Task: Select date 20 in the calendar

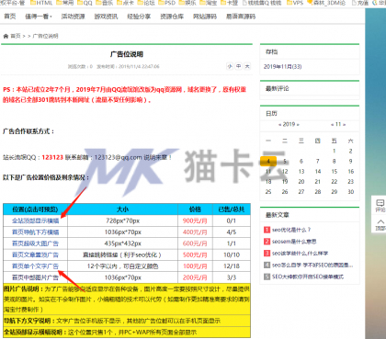Action: [301, 182]
